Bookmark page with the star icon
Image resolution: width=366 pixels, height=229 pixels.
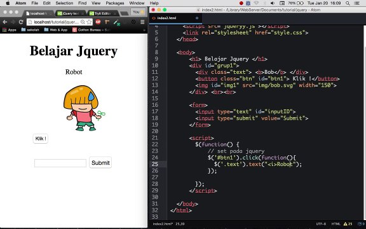89,22
